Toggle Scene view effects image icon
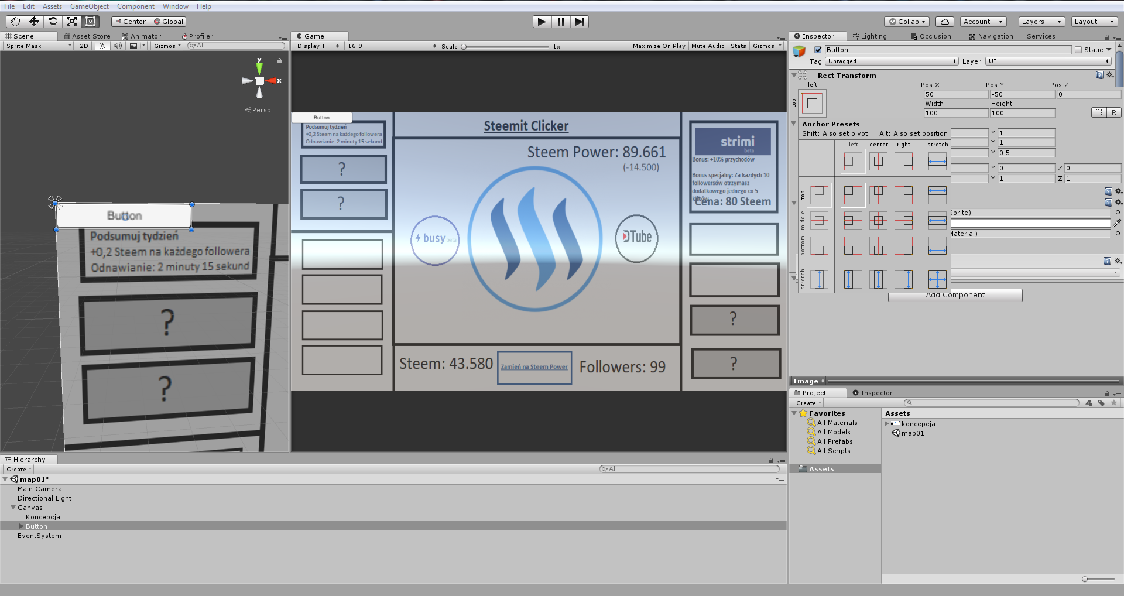This screenshot has height=596, width=1124. (x=133, y=46)
